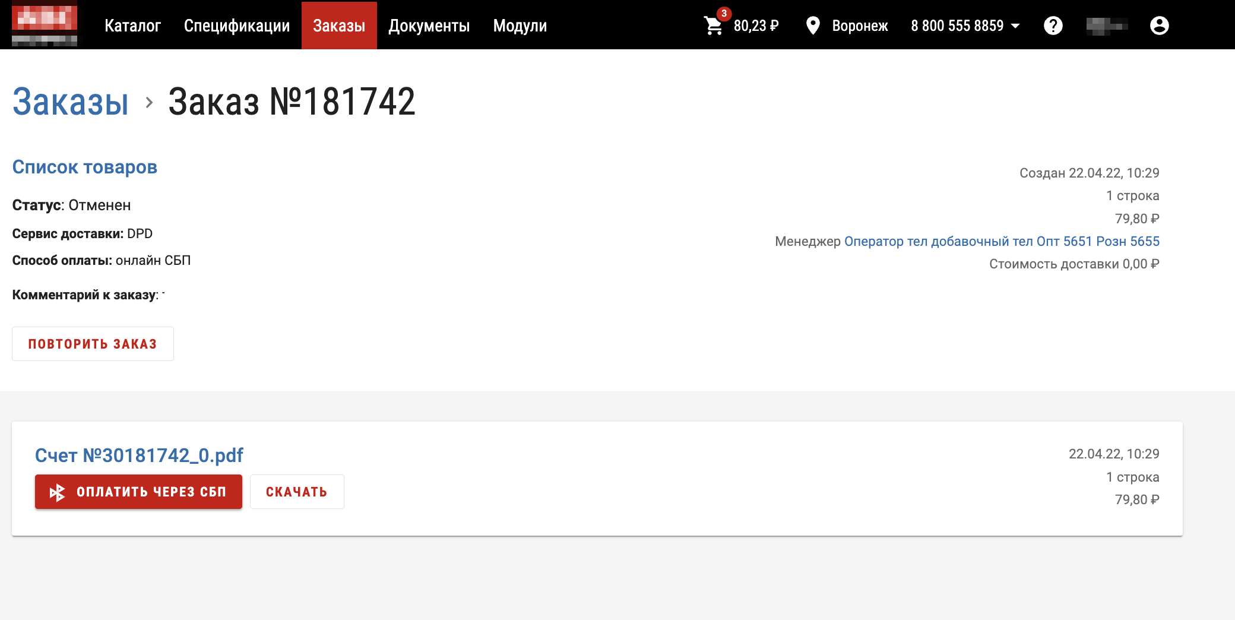Click breadcrumb chevron separator
Image resolution: width=1235 pixels, height=620 pixels.
[149, 103]
